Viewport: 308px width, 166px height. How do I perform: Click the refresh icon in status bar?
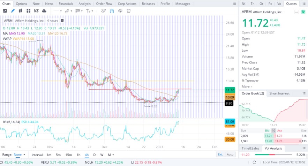254,162
